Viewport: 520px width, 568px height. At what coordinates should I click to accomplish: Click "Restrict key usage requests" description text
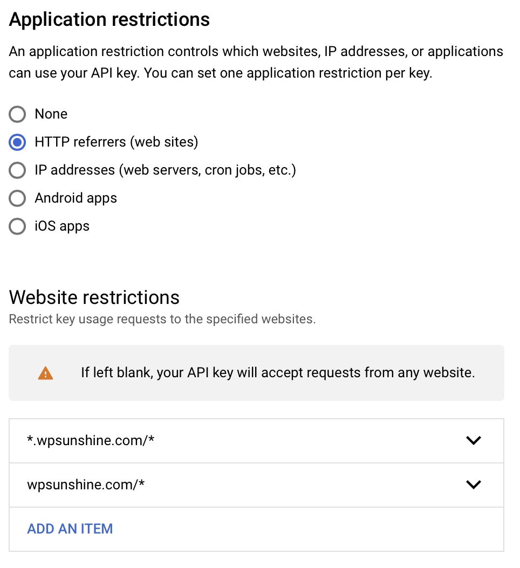click(x=162, y=319)
